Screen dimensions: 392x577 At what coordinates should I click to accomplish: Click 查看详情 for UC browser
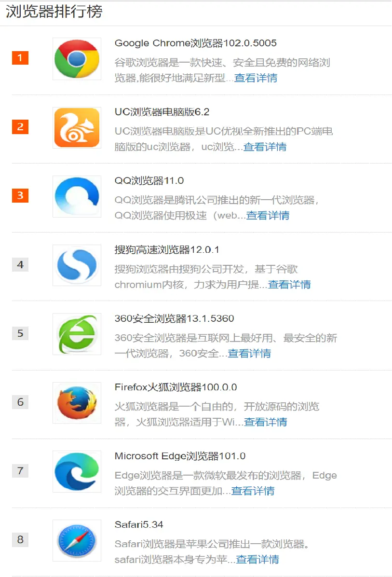pyautogui.click(x=265, y=147)
